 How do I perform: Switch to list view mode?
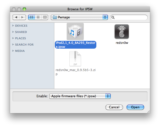[x=38, y=17]
